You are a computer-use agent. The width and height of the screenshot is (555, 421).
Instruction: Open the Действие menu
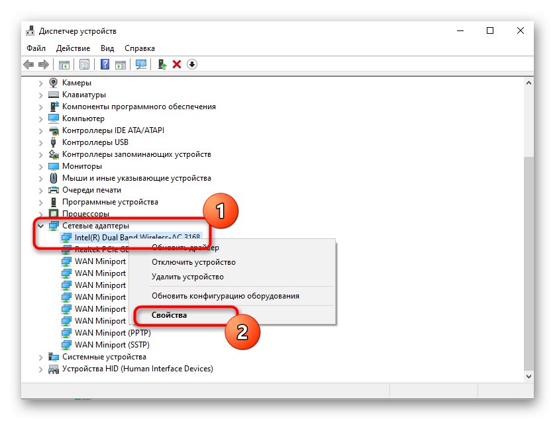pyautogui.click(x=73, y=48)
